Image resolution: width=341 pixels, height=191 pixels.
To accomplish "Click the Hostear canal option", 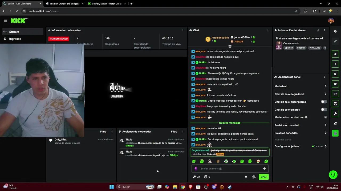I will (x=283, y=140).
